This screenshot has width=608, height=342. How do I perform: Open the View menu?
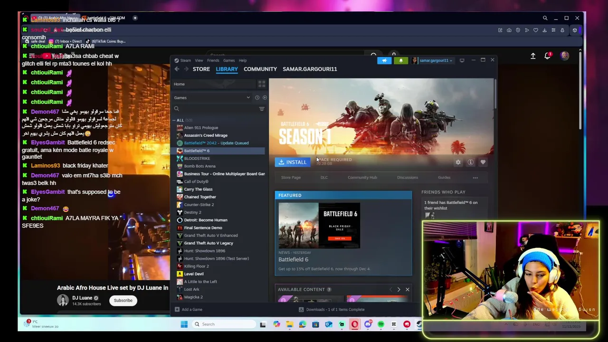(x=199, y=60)
